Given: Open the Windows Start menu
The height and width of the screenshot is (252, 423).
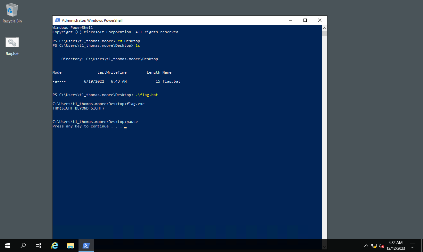Looking at the screenshot, I should pos(8,246).
